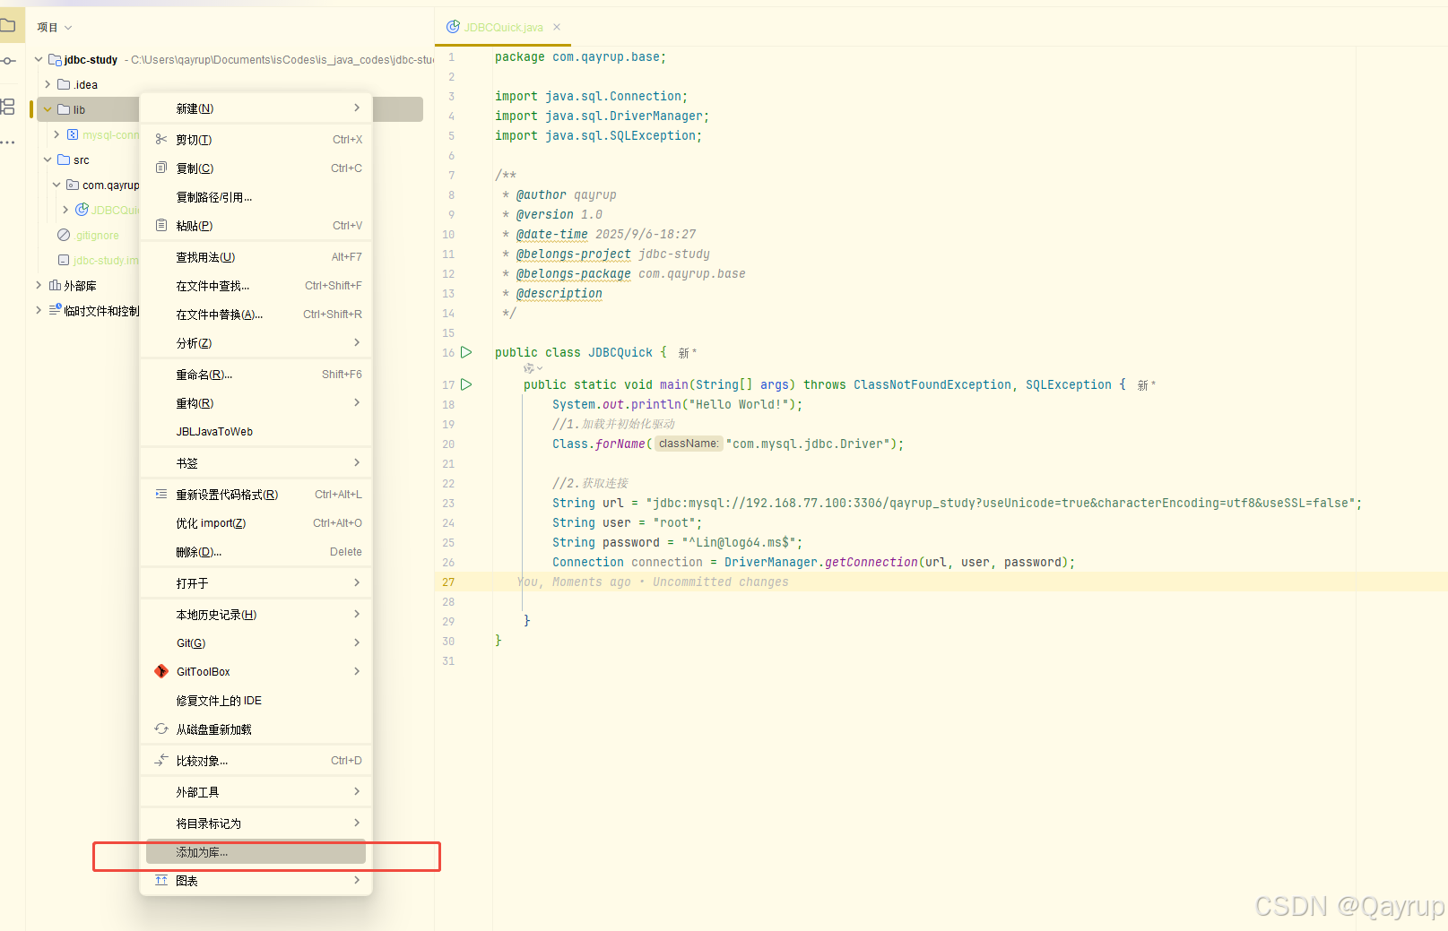Click the mysql connector jar icon
This screenshot has width=1448, height=931.
tap(73, 134)
